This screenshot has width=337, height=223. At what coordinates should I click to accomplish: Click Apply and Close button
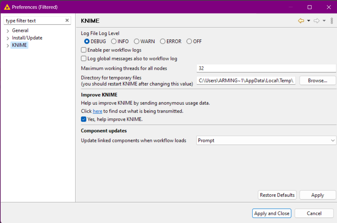[272, 213]
